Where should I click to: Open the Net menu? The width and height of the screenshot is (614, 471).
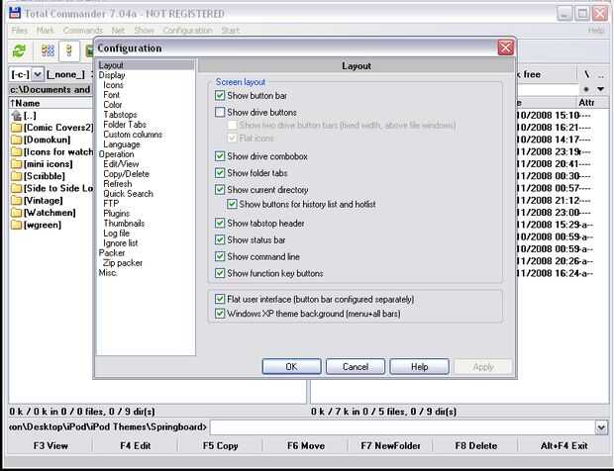tap(118, 30)
